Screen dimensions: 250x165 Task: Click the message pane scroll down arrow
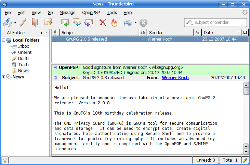click(246, 152)
